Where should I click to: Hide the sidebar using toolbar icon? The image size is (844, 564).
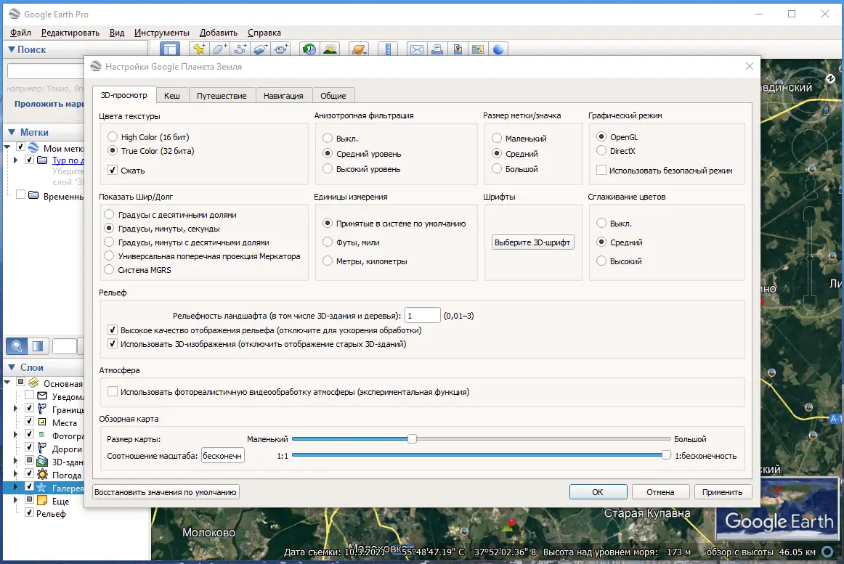pos(170,49)
